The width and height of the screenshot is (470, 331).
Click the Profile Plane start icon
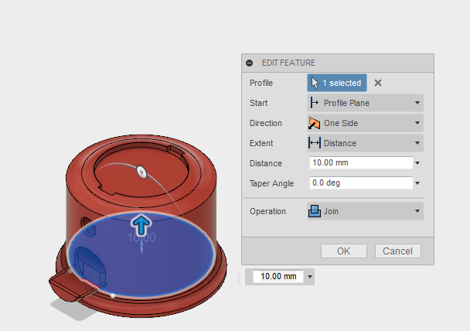click(x=314, y=103)
